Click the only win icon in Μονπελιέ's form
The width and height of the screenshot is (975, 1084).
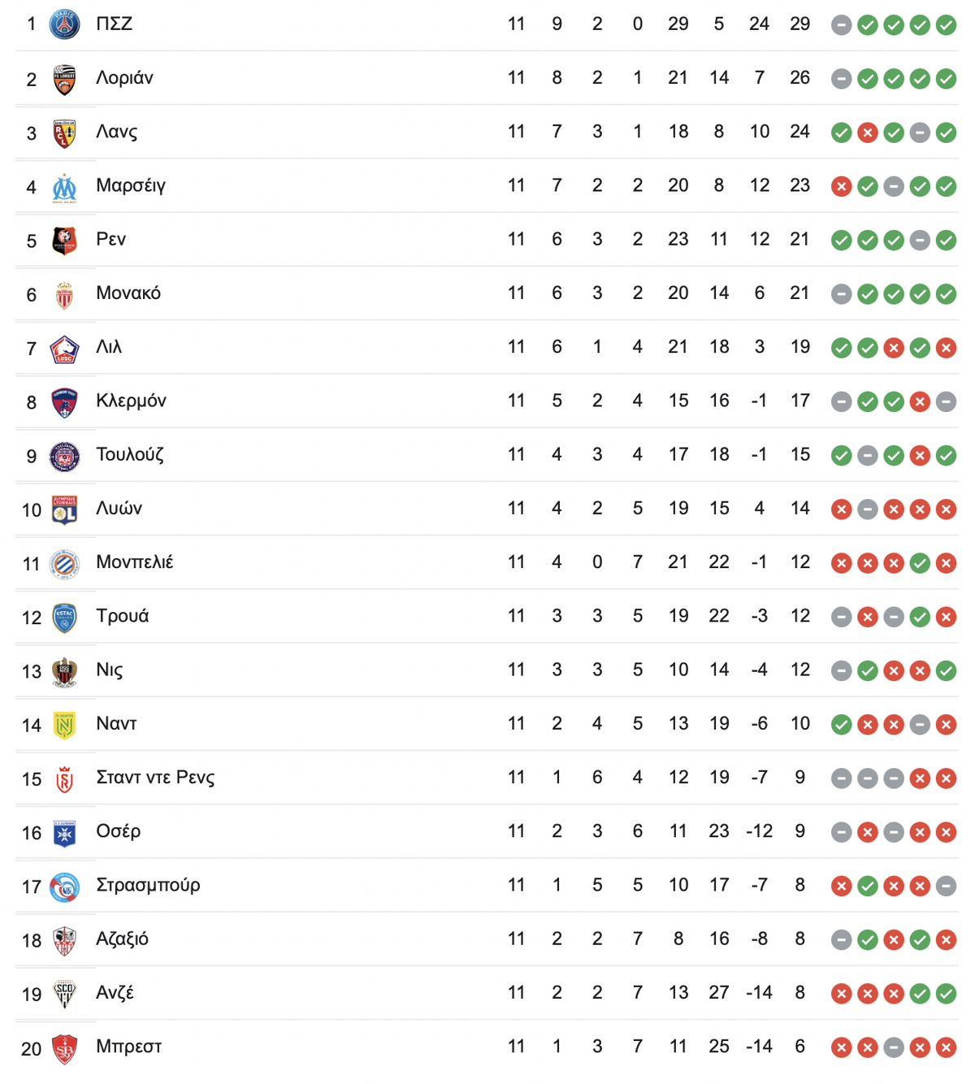[x=920, y=563]
